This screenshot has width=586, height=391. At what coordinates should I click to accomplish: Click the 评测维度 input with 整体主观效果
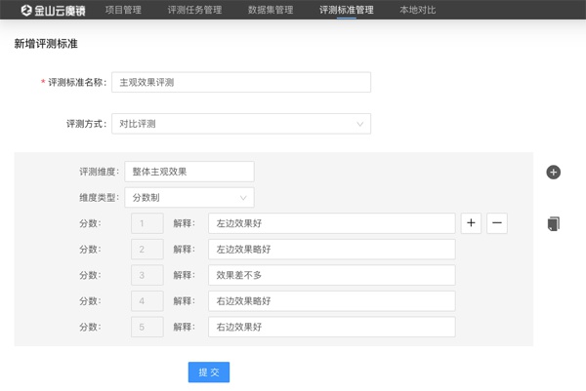189,172
